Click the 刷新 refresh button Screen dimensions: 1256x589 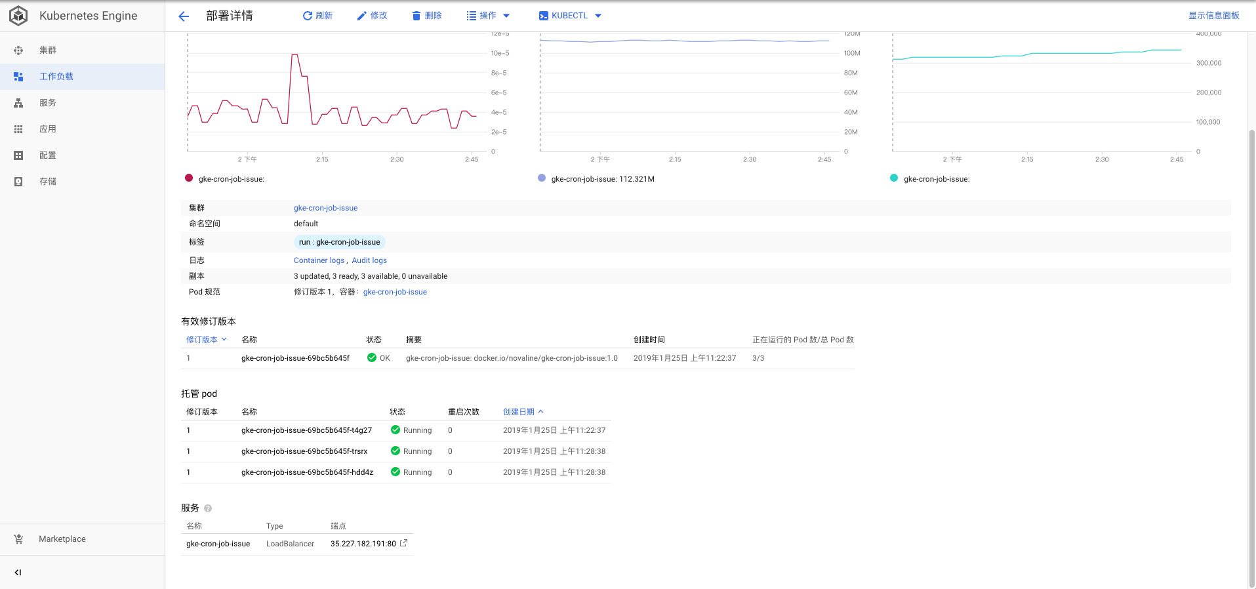tap(317, 16)
